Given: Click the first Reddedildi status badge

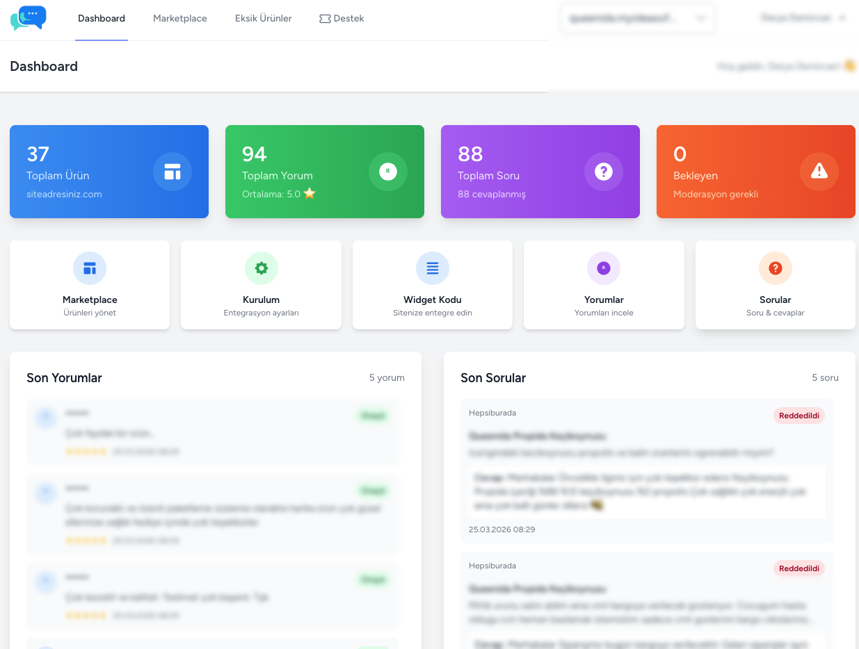Looking at the screenshot, I should (798, 416).
